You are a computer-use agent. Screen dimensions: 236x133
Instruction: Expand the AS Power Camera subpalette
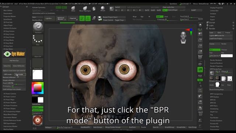tap(10, 93)
